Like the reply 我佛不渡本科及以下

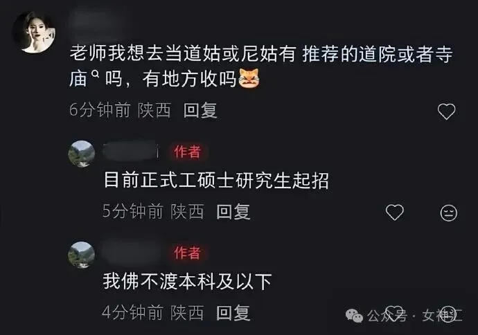(395, 313)
